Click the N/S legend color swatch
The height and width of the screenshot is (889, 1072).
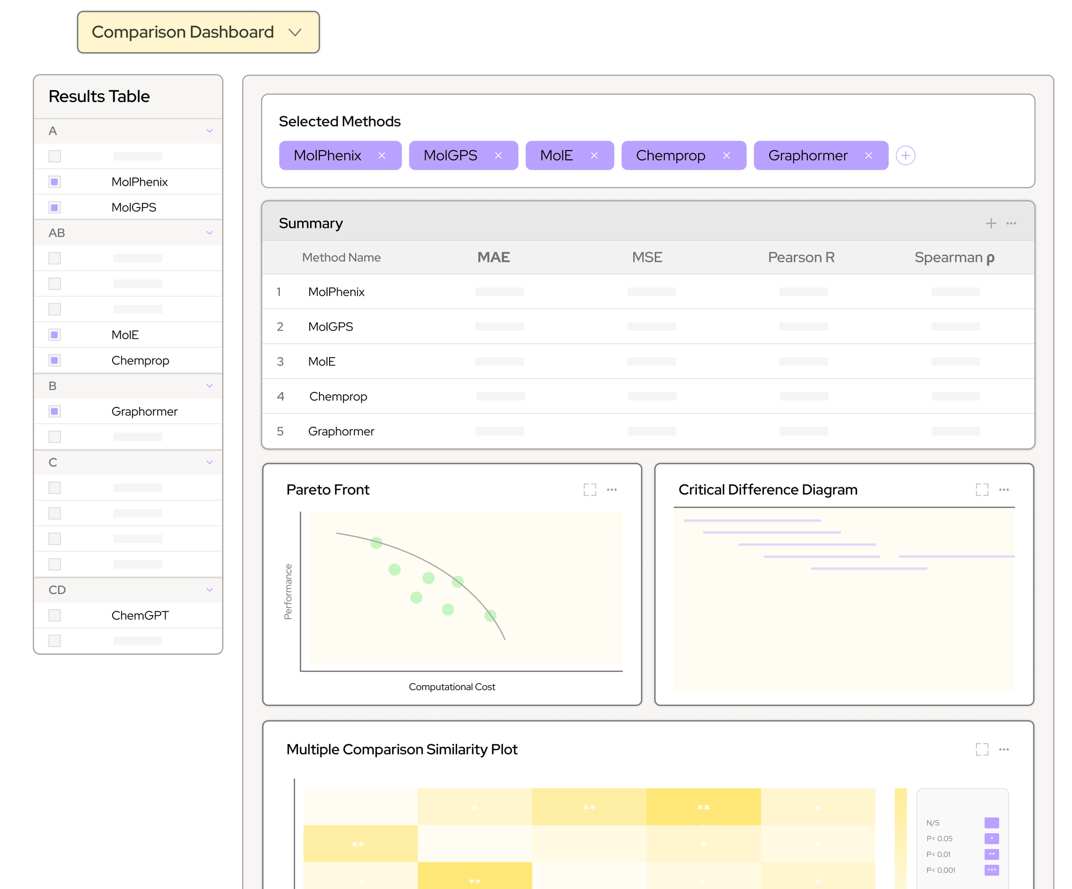(992, 823)
